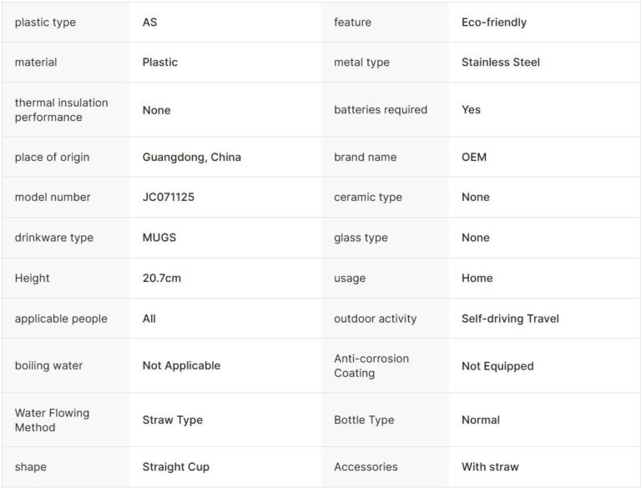The width and height of the screenshot is (641, 488).
Task: Click the 'Guangdong, China' origin value
Action: [191, 157]
